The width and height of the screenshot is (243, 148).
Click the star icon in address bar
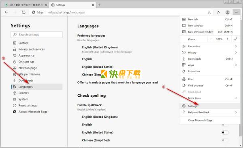pyautogui.click(x=209, y=13)
